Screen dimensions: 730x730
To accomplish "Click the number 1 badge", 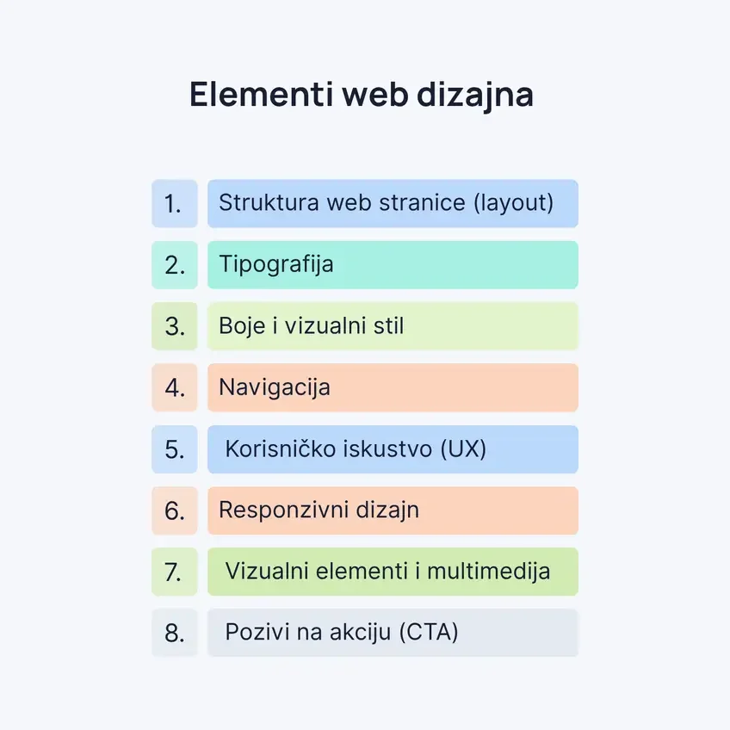I will (175, 204).
